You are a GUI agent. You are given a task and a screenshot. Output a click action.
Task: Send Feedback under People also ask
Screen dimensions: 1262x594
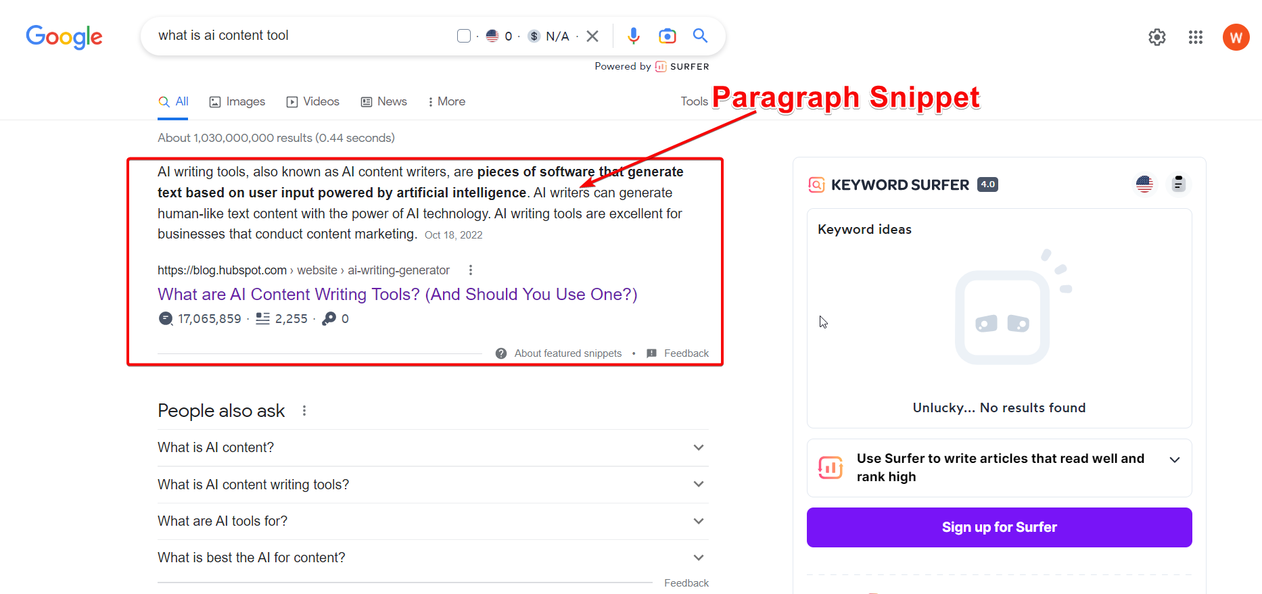coord(686,583)
